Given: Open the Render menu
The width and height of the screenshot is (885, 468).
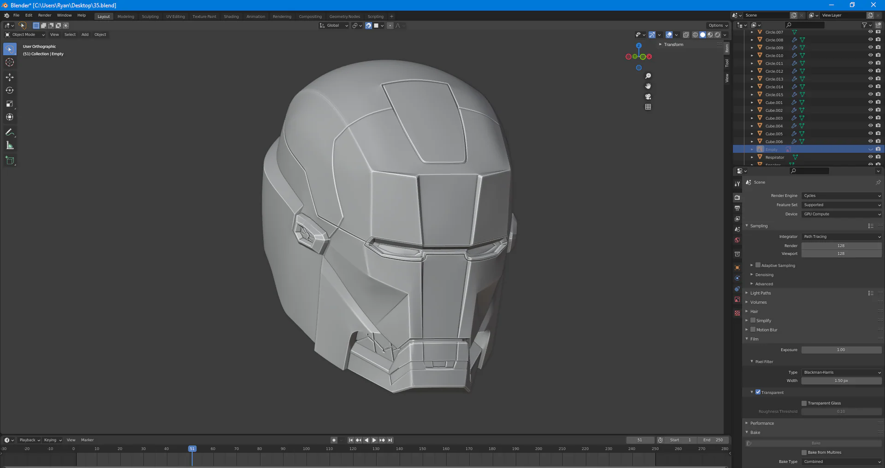Looking at the screenshot, I should tap(45, 15).
